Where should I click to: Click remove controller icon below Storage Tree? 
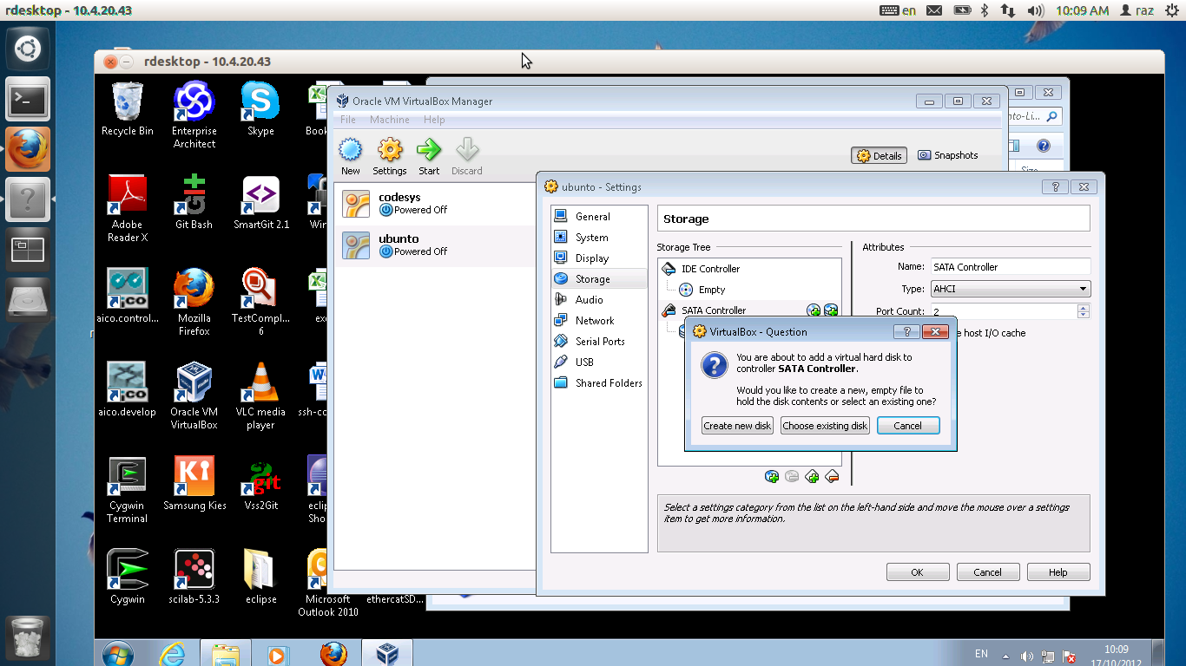pos(832,476)
